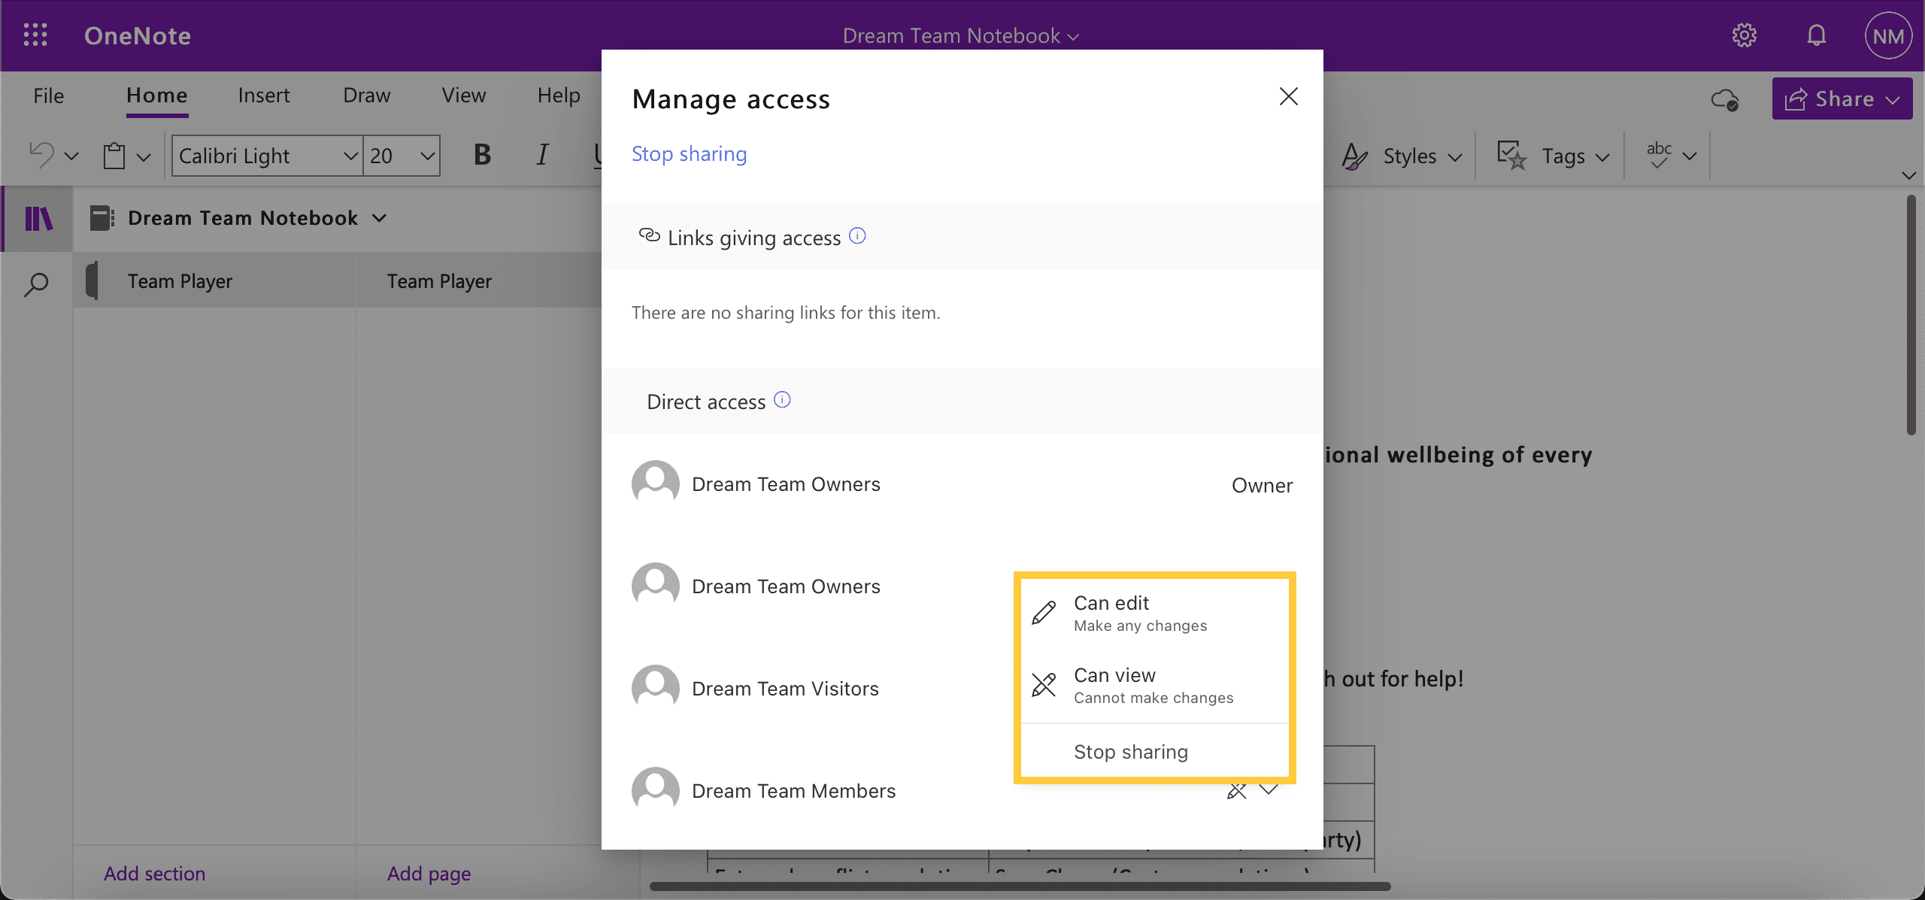The image size is (1925, 900).
Task: Select the Team Player page
Action: pos(479,280)
